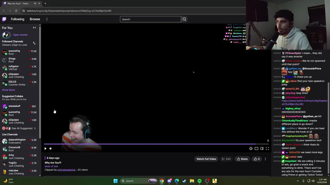Open live channel Yugi2x

coord(20,164)
